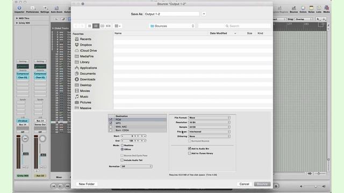Toggle the MP3 destination checkbox
344x193 pixels.
tap(111, 123)
